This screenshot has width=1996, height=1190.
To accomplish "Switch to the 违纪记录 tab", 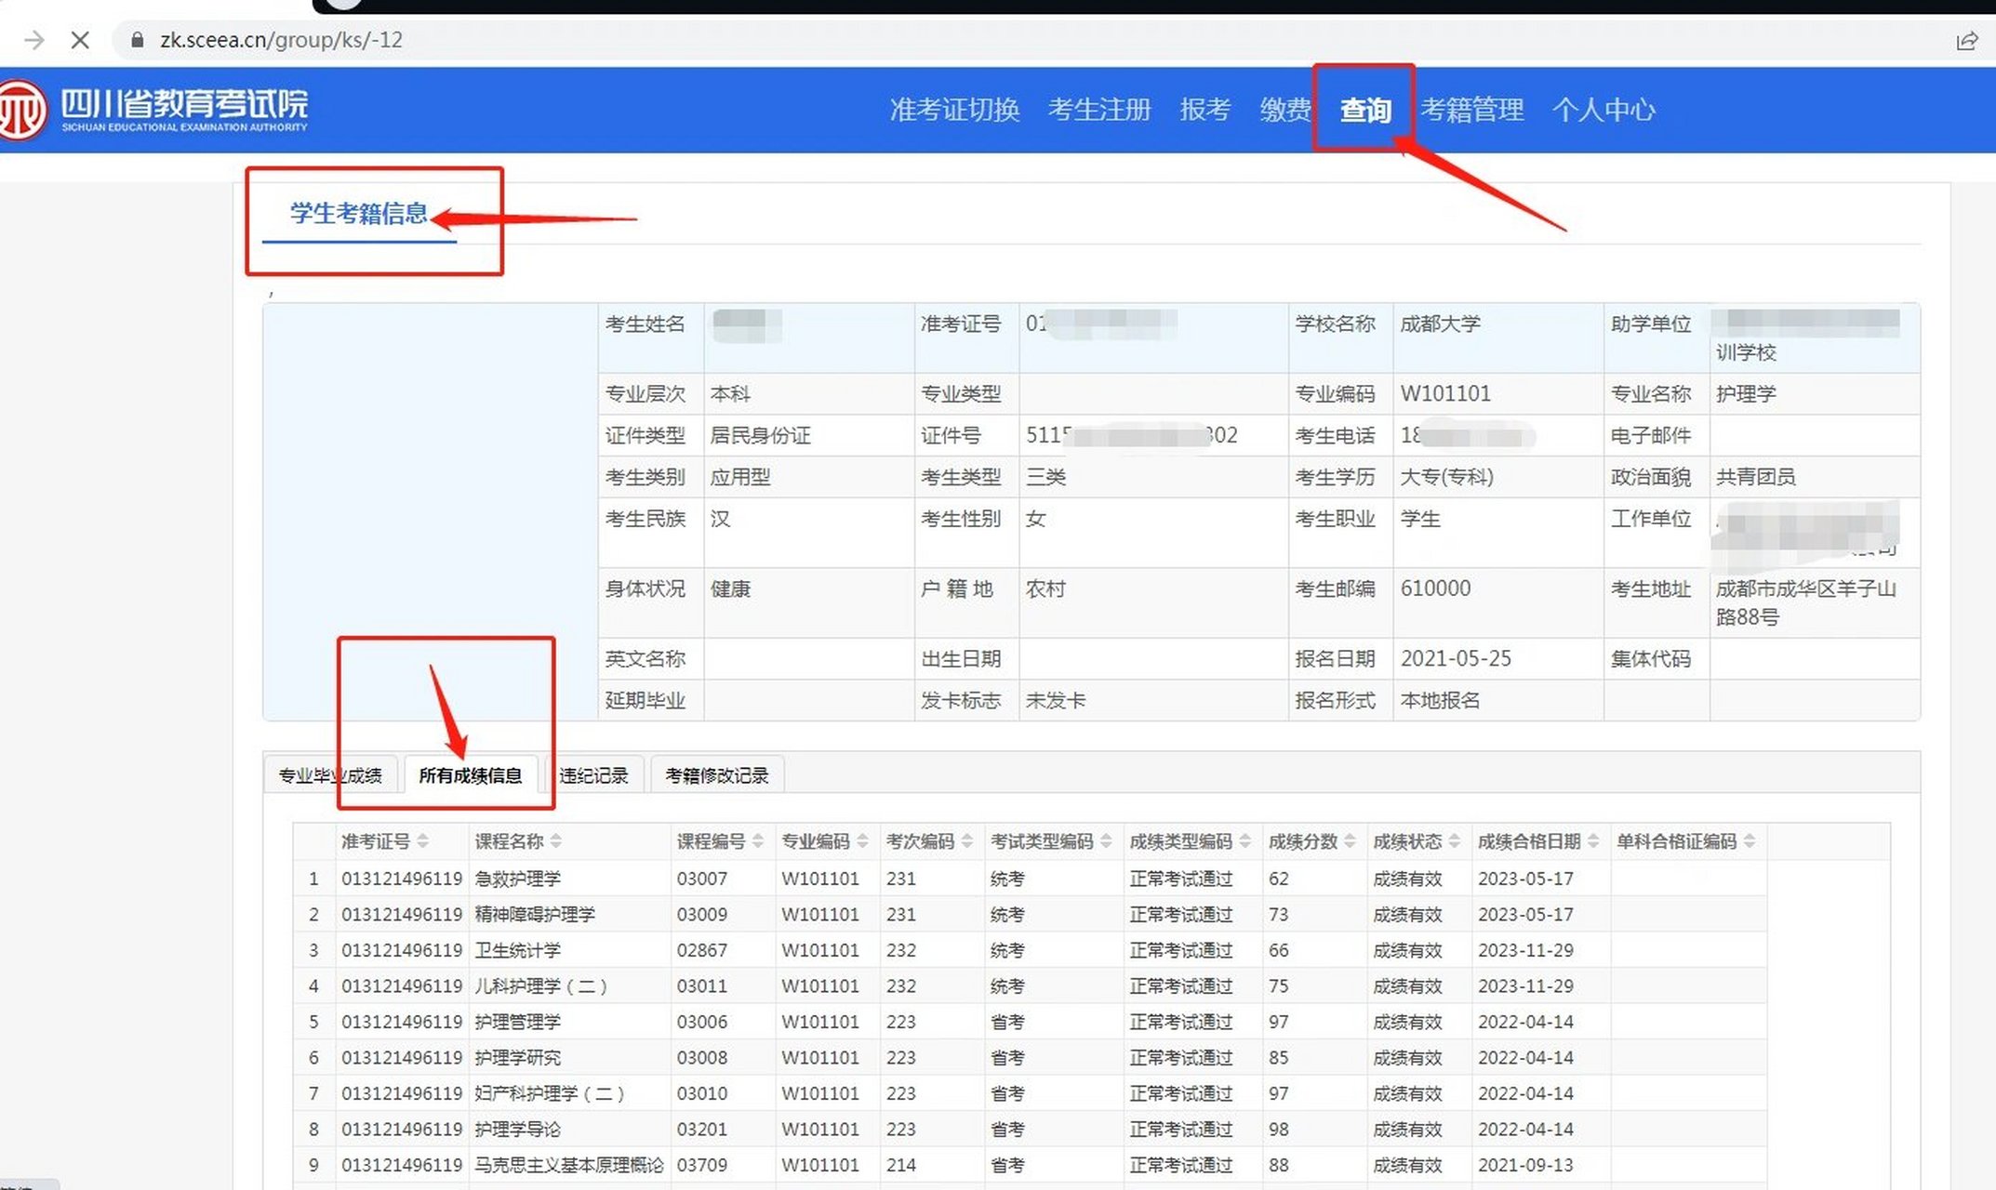I will pos(596,774).
